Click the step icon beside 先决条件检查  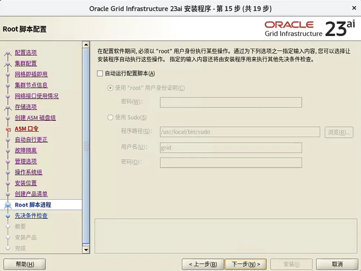9,215
